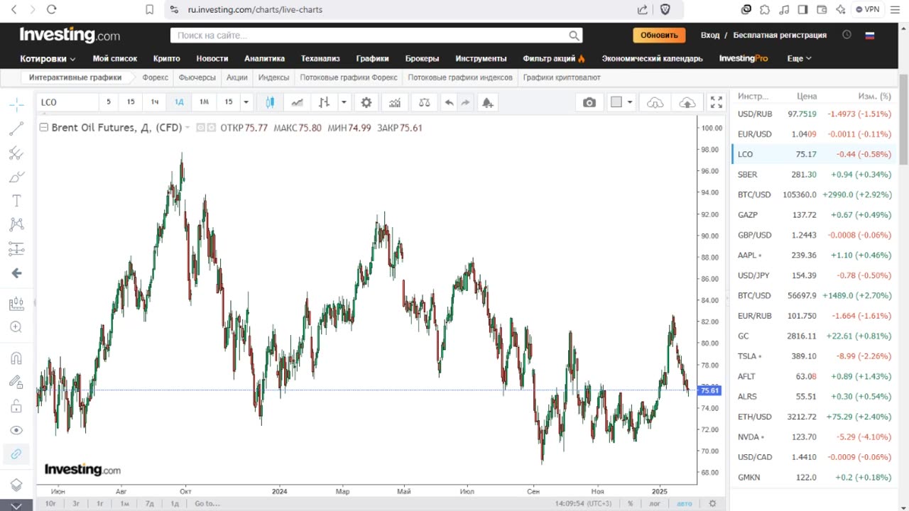
Task: Select the 1М monthly timeframe
Action: [204, 102]
